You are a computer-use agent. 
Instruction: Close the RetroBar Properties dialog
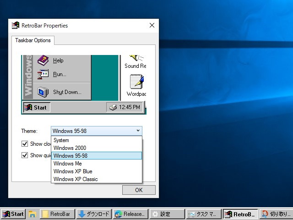click(x=152, y=25)
